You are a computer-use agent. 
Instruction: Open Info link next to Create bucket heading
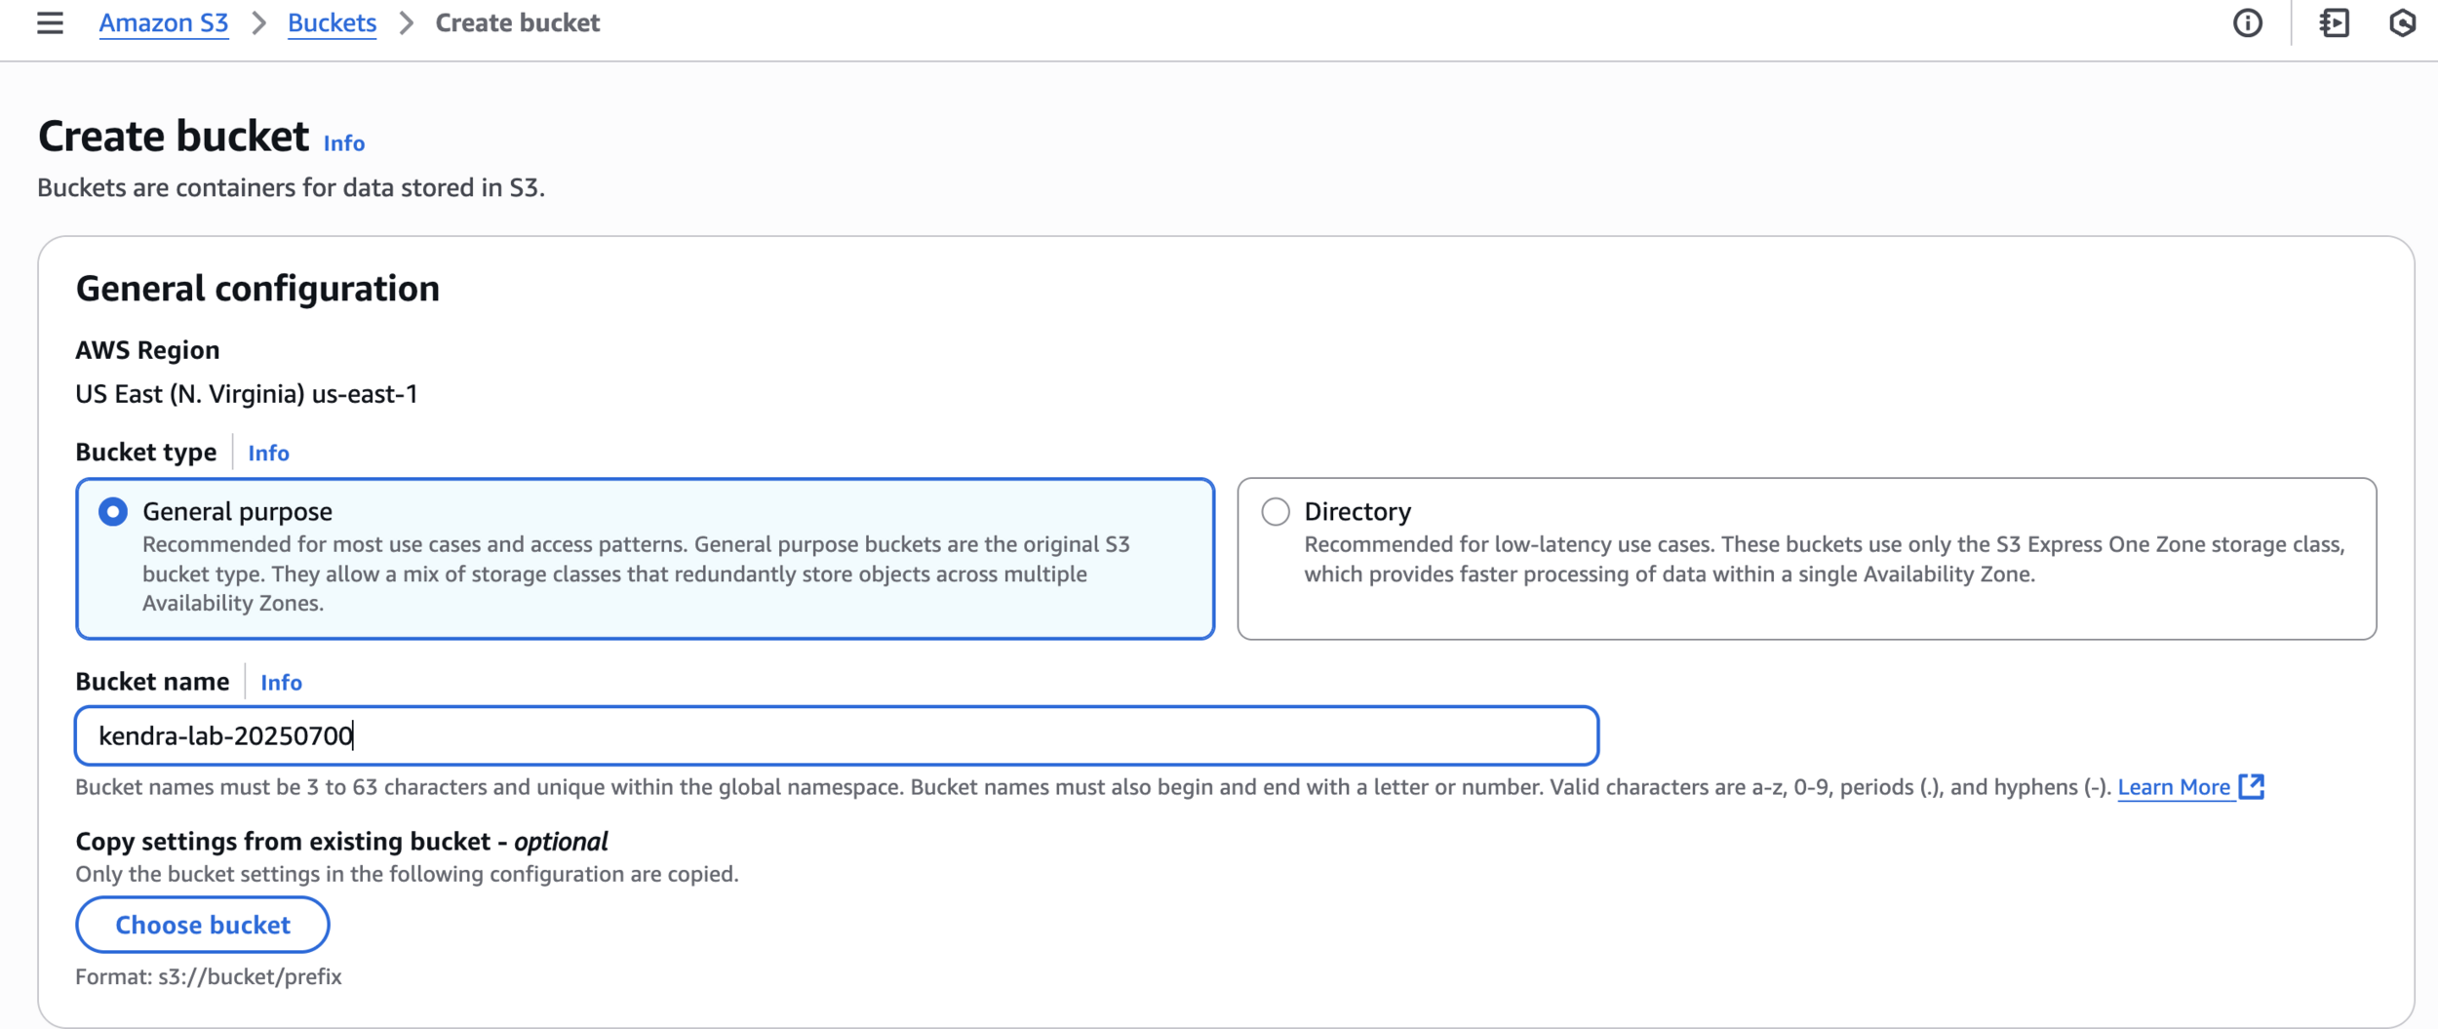[344, 142]
